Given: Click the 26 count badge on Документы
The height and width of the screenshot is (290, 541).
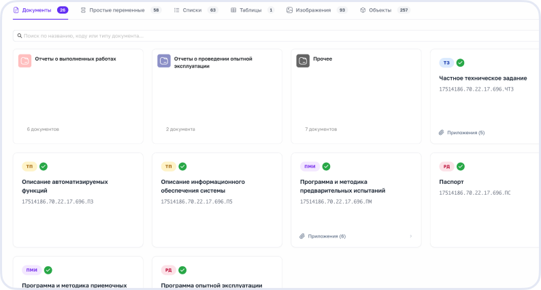Looking at the screenshot, I should 63,10.
